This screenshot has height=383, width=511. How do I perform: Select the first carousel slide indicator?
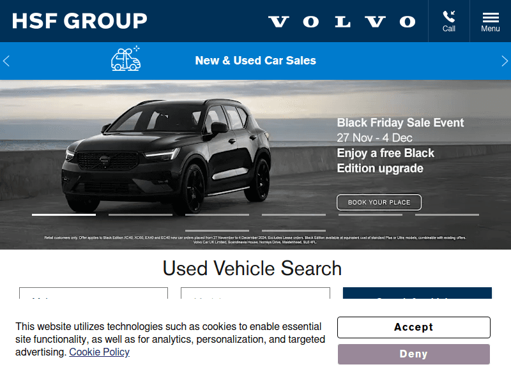pos(64,214)
